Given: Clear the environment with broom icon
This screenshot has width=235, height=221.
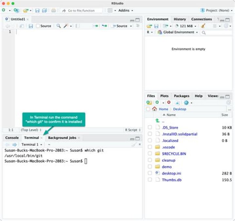Looking at the screenshot, I should click(x=203, y=26).
